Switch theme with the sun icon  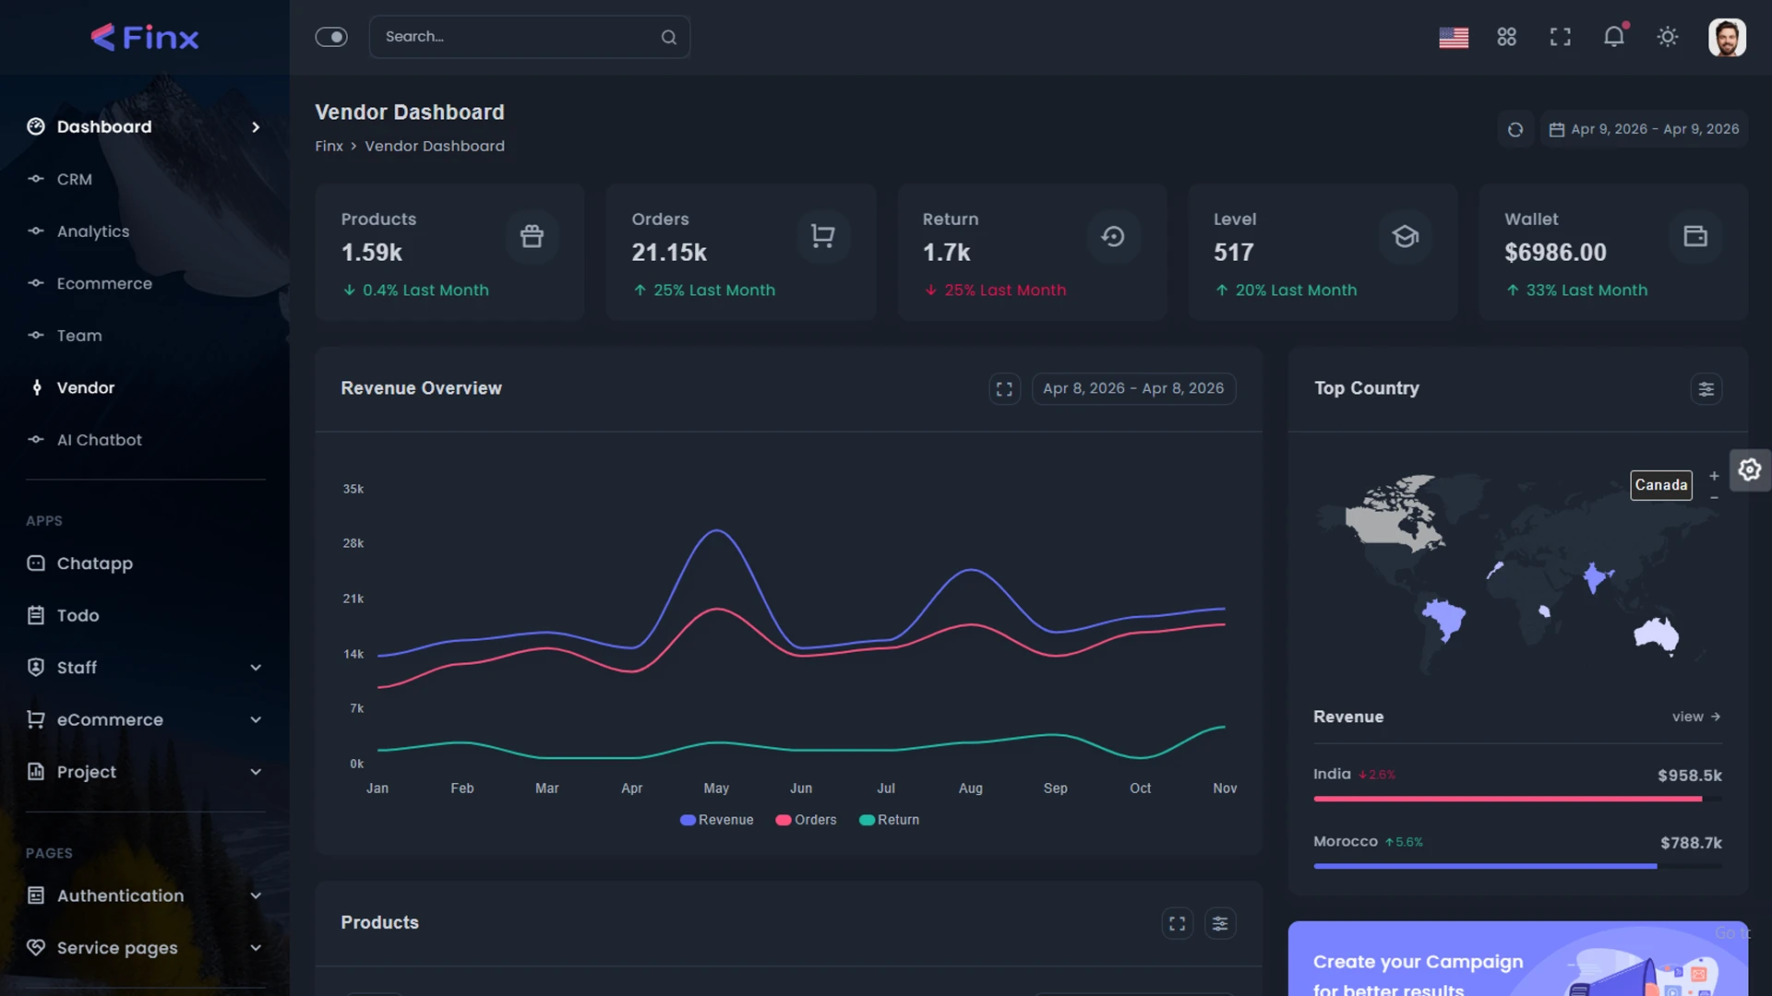pos(1668,37)
